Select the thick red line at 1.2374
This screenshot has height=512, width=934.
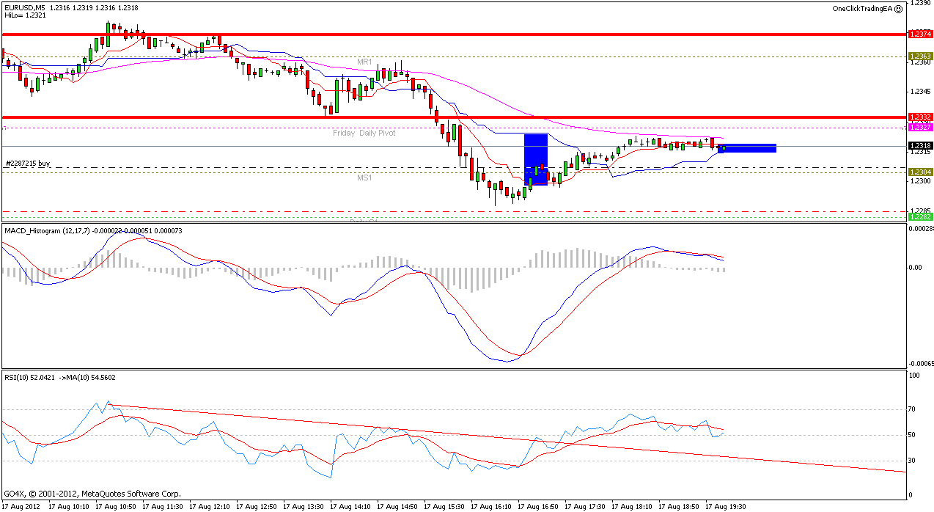click(454, 34)
